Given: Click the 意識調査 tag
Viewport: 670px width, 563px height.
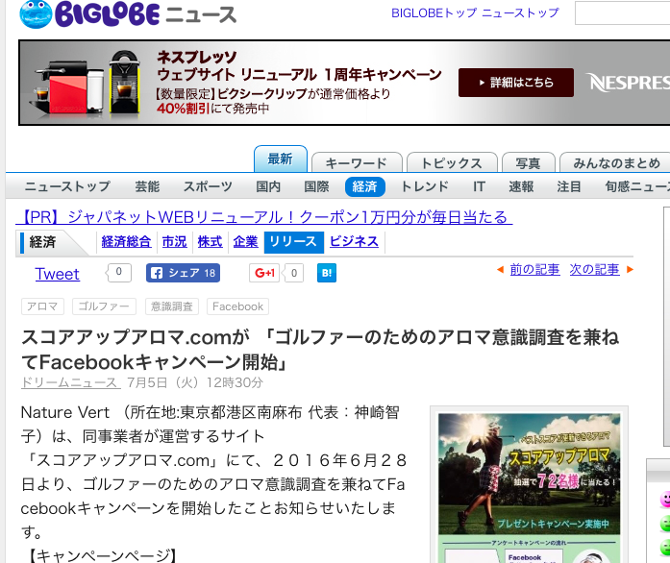Looking at the screenshot, I should pyautogui.click(x=172, y=306).
